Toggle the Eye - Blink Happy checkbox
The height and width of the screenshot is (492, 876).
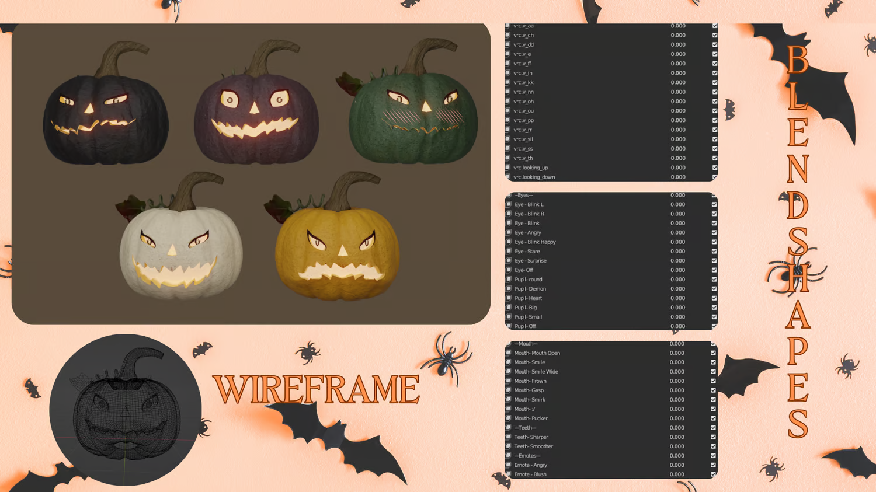(714, 242)
